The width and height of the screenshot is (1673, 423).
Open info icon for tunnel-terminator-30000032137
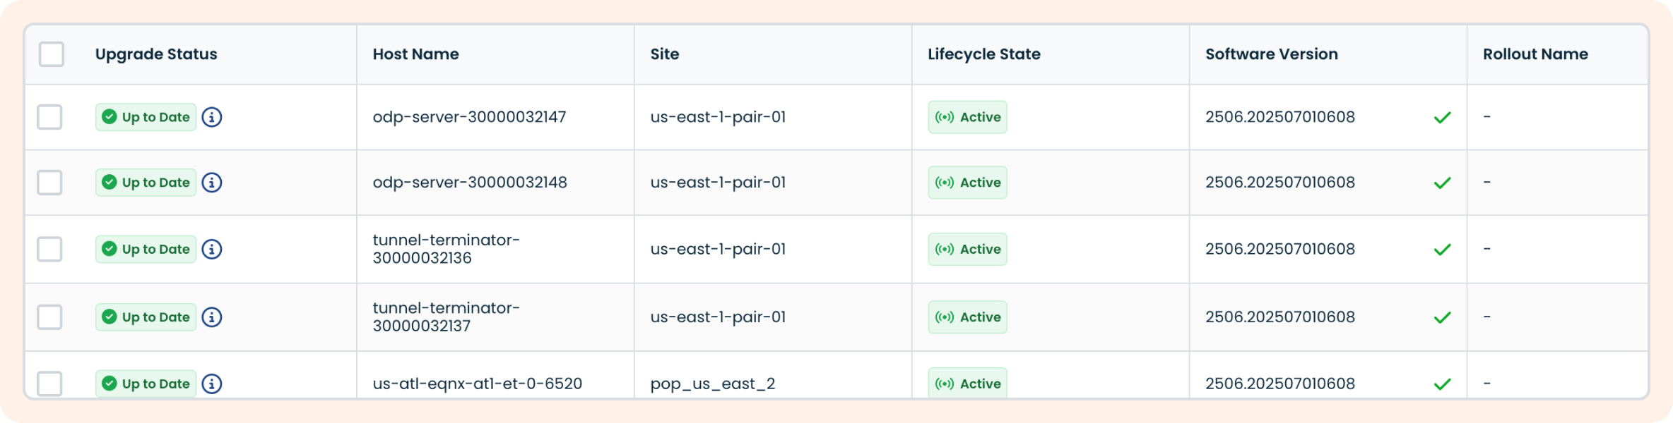pyautogui.click(x=212, y=317)
